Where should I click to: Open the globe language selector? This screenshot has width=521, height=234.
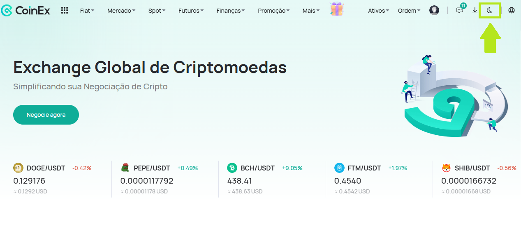pos(512,11)
